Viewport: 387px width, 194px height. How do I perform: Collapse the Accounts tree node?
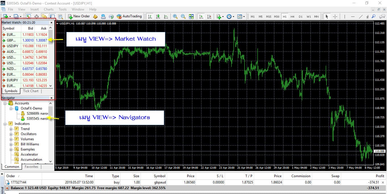5,103
